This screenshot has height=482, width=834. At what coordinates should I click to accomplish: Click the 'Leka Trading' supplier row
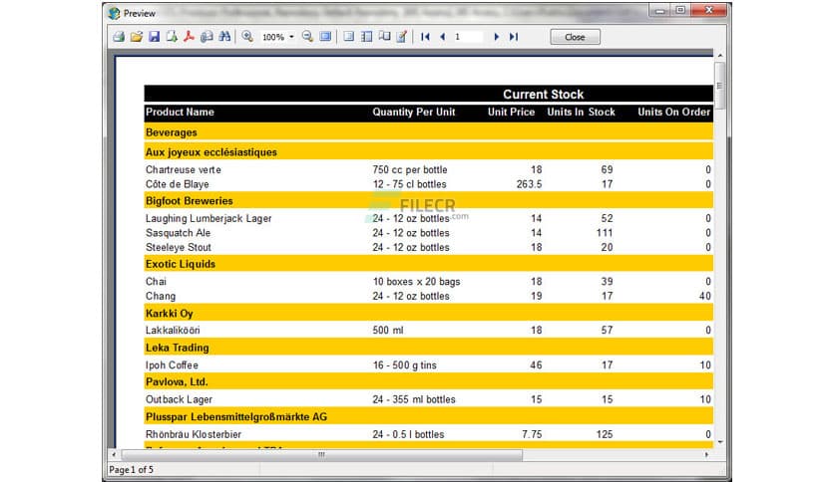[428, 348]
